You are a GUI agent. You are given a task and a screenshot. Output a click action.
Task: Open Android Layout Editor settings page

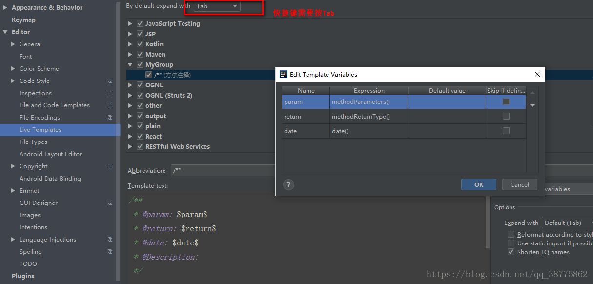click(51, 154)
